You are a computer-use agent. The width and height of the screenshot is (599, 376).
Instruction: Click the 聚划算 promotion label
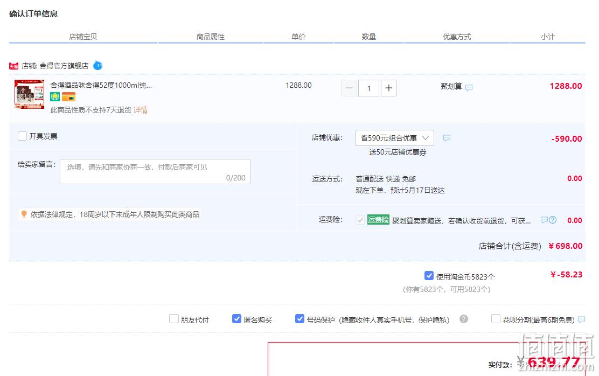451,86
